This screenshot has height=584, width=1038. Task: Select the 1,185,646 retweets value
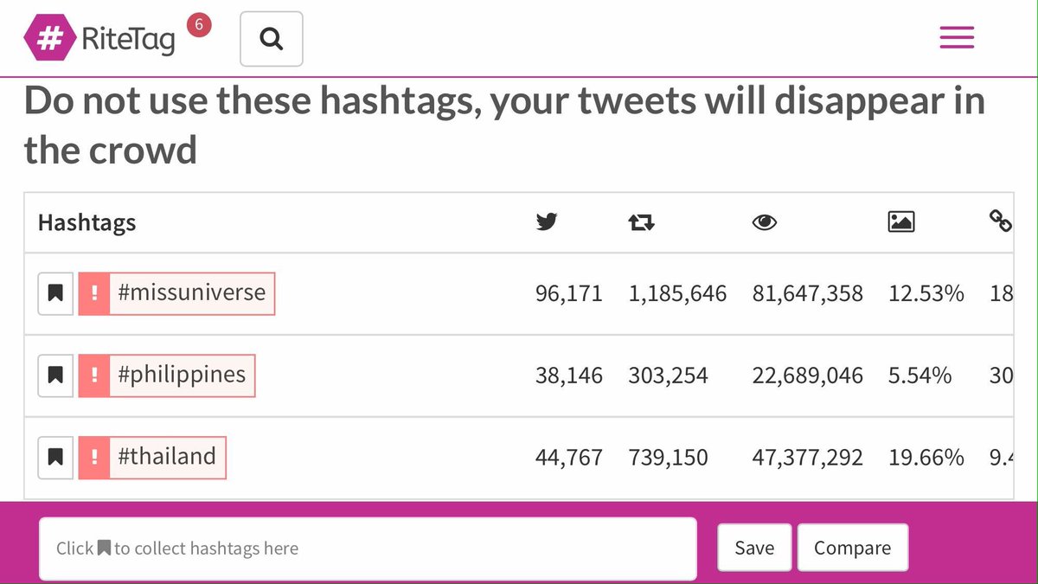point(677,294)
